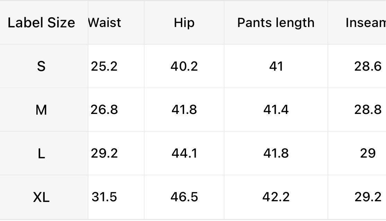
Task: Select pants length value 42.2
Action: [276, 197]
